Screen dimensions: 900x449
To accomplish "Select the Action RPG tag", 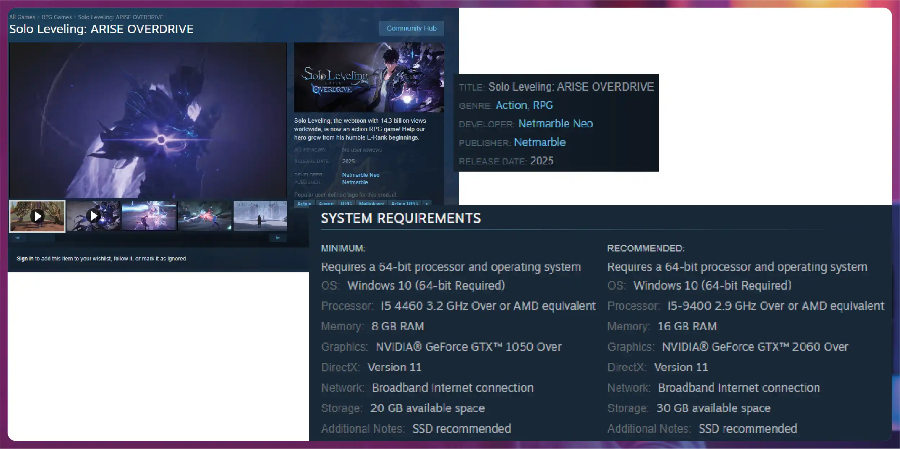I will point(404,203).
